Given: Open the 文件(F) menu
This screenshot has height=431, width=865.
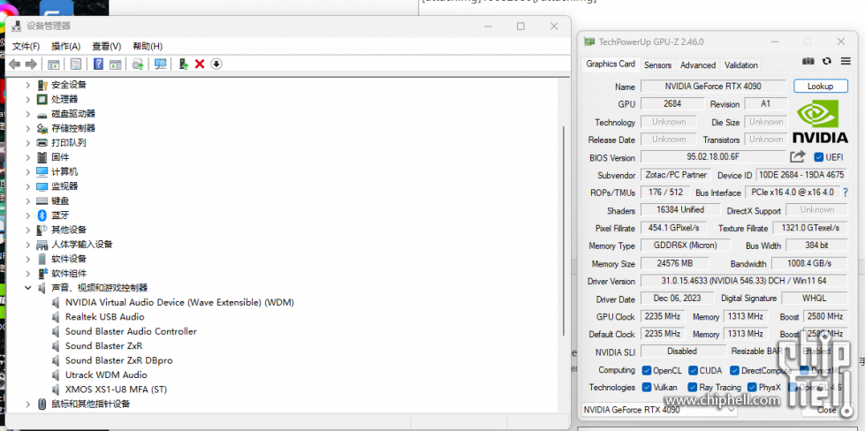Looking at the screenshot, I should 26,46.
